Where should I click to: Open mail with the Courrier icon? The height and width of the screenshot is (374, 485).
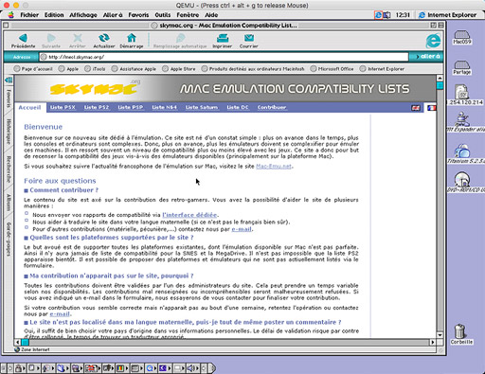(x=249, y=41)
